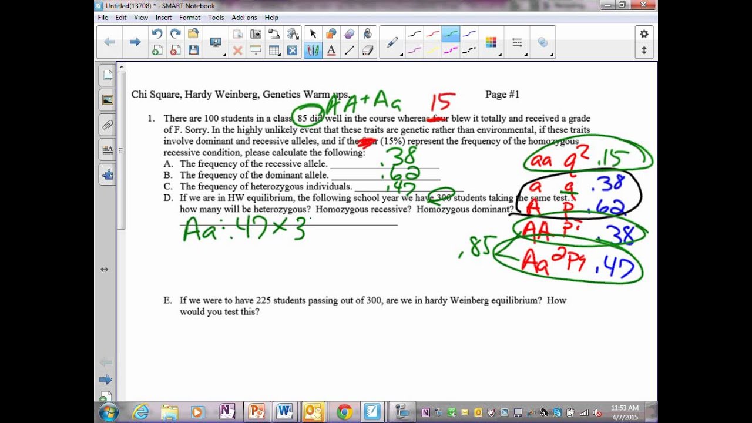Open the Table insert dropdown

[x=274, y=51]
